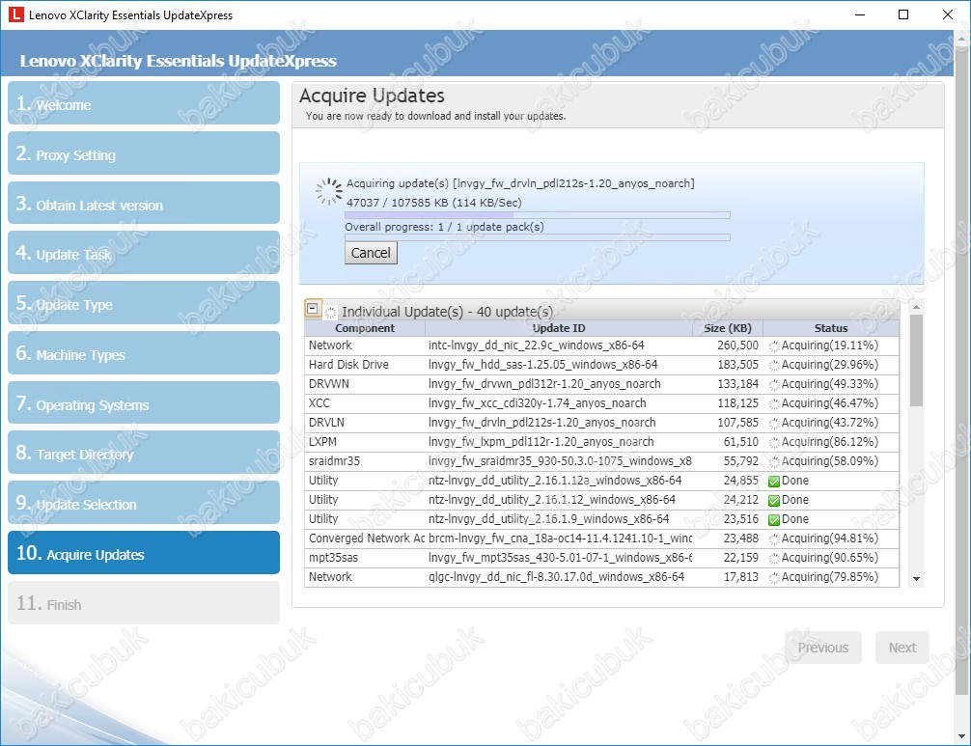Go to step 8 Target Directory
Screen dimensions: 971x746
point(144,453)
